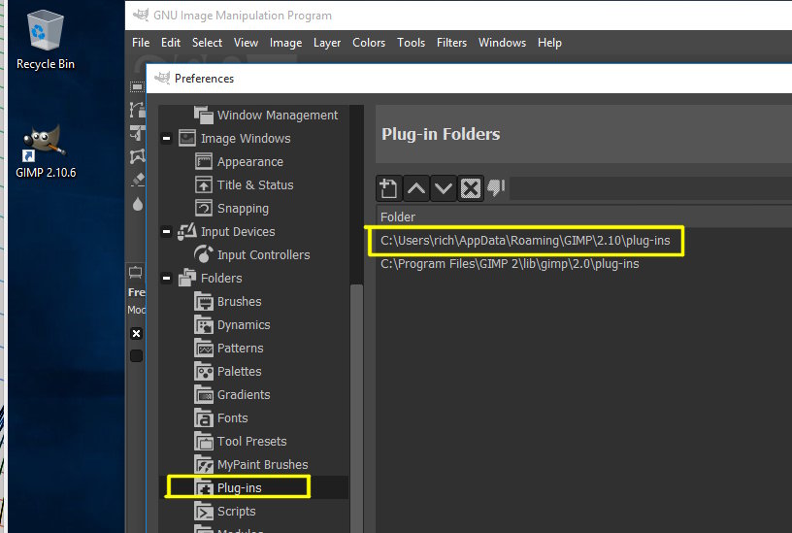Open the Help menu
Viewport: 792px width, 533px height.
point(549,43)
